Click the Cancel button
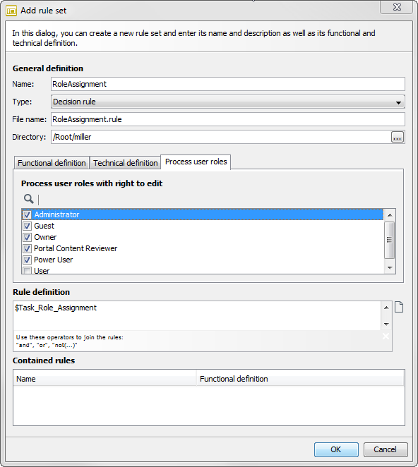This screenshot has width=418, height=467. click(x=386, y=449)
